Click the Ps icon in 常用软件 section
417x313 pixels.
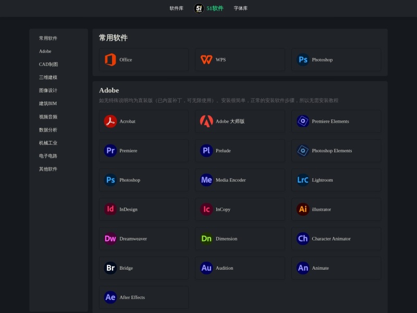coord(303,59)
